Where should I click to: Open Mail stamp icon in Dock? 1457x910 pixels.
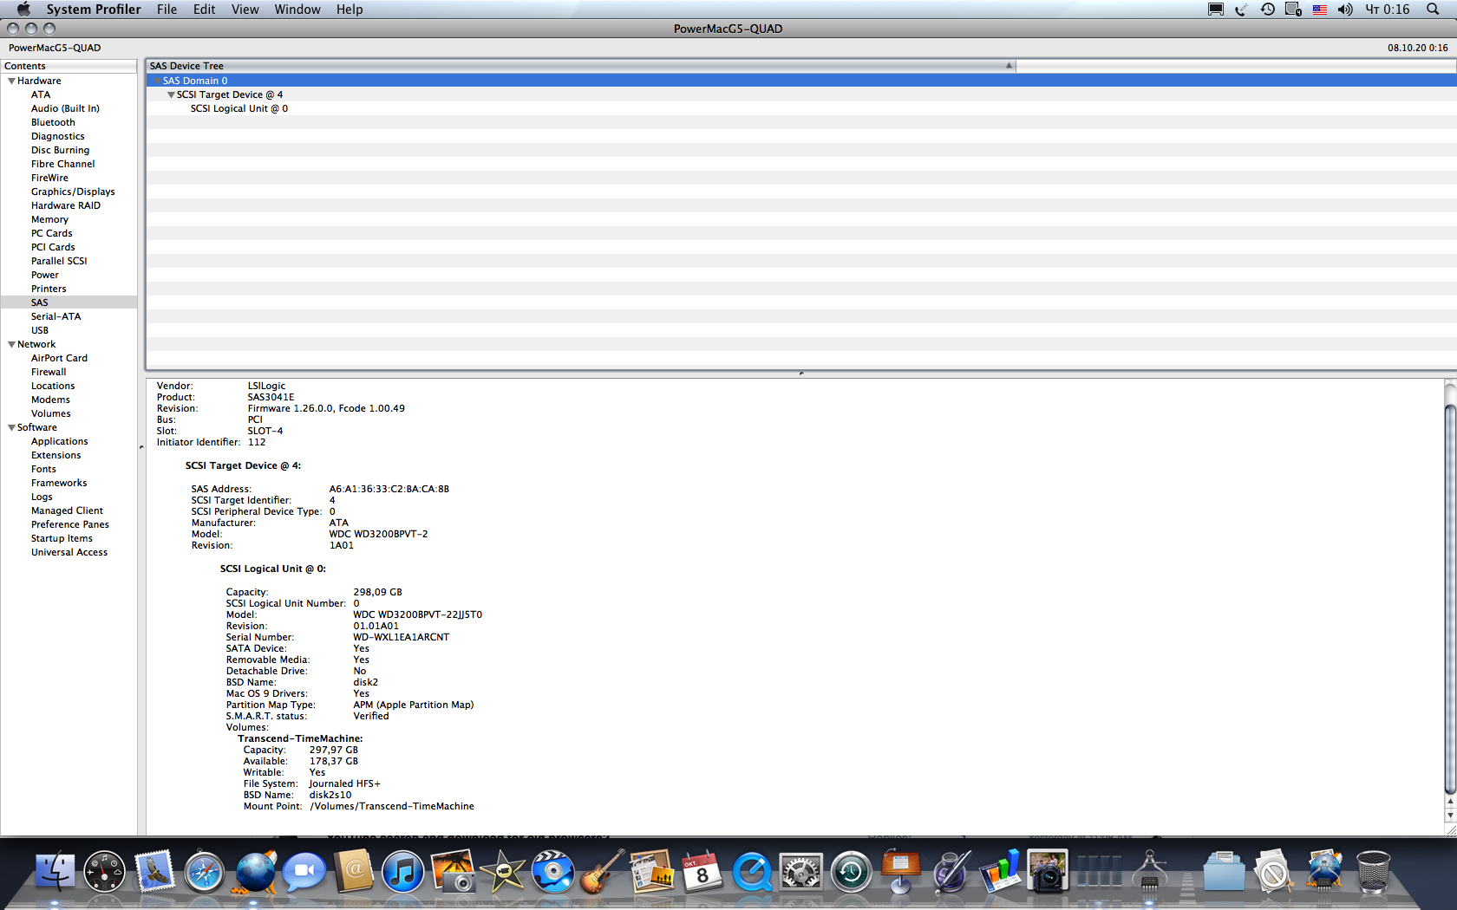[x=154, y=871]
